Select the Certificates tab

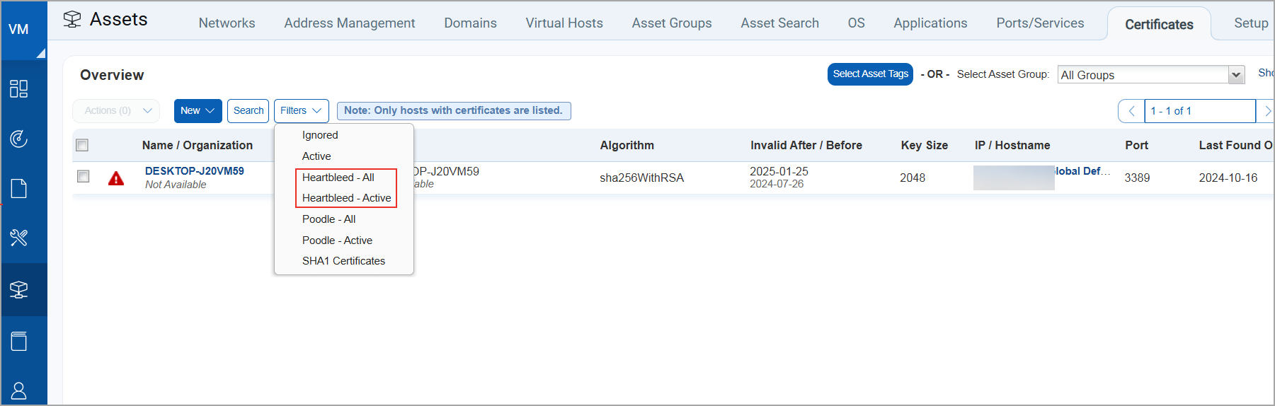(1159, 25)
